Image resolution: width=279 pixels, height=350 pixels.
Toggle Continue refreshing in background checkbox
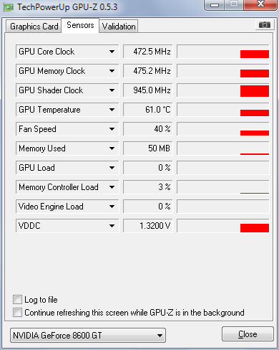point(18,312)
